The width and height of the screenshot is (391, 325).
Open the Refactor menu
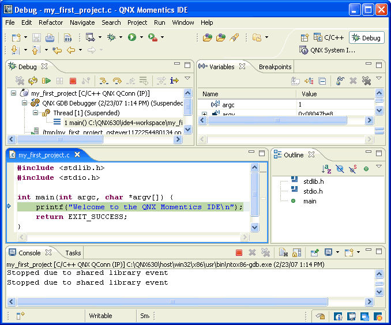tap(51, 22)
